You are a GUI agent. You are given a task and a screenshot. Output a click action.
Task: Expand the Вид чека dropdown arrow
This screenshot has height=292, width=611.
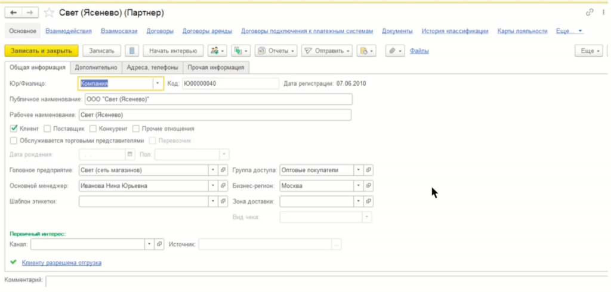(366, 217)
